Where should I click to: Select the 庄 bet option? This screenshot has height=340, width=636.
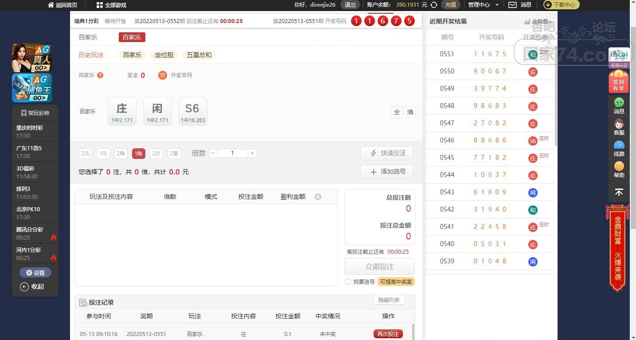point(122,111)
